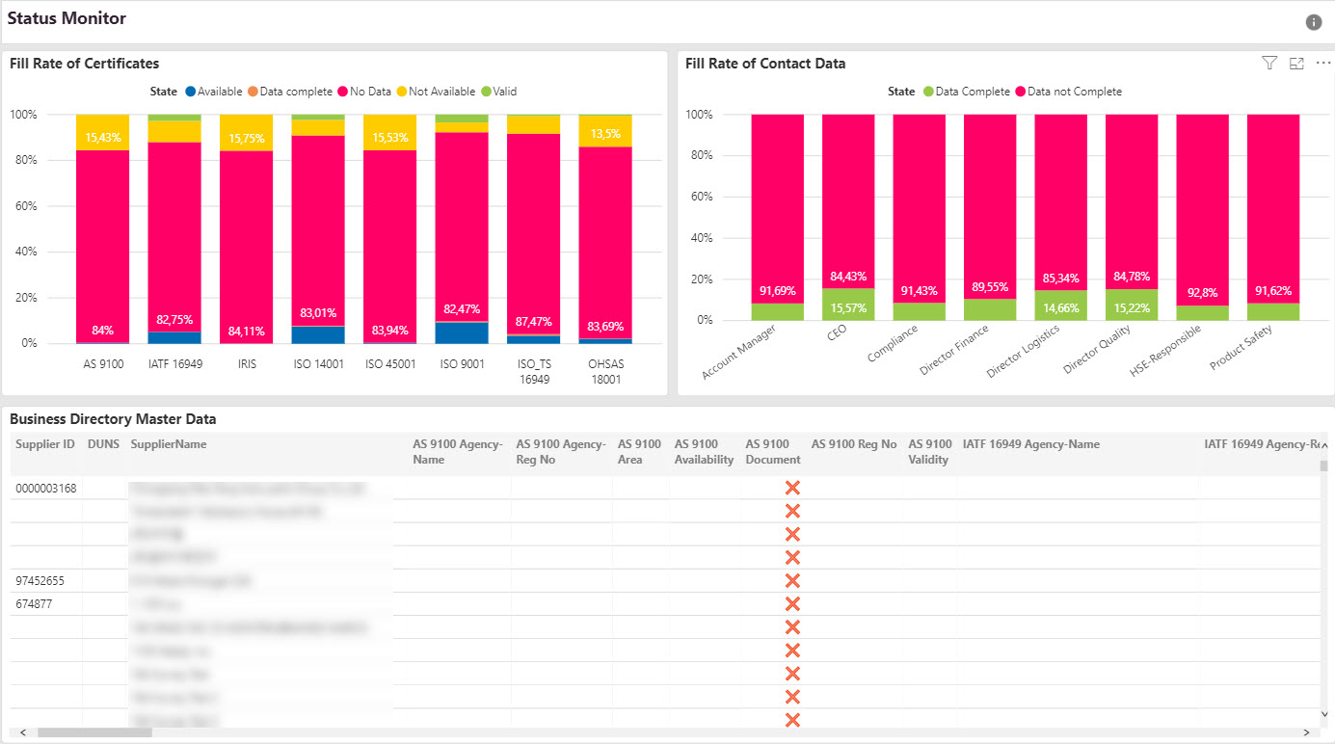Click the 89,55% bar for Director Finance
The height and width of the screenshot is (744, 1335).
click(x=990, y=207)
